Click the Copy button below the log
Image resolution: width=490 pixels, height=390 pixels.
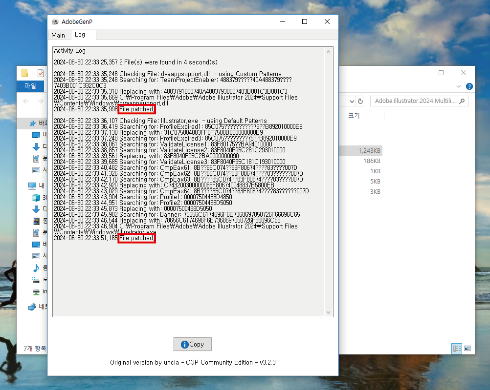pos(193,344)
